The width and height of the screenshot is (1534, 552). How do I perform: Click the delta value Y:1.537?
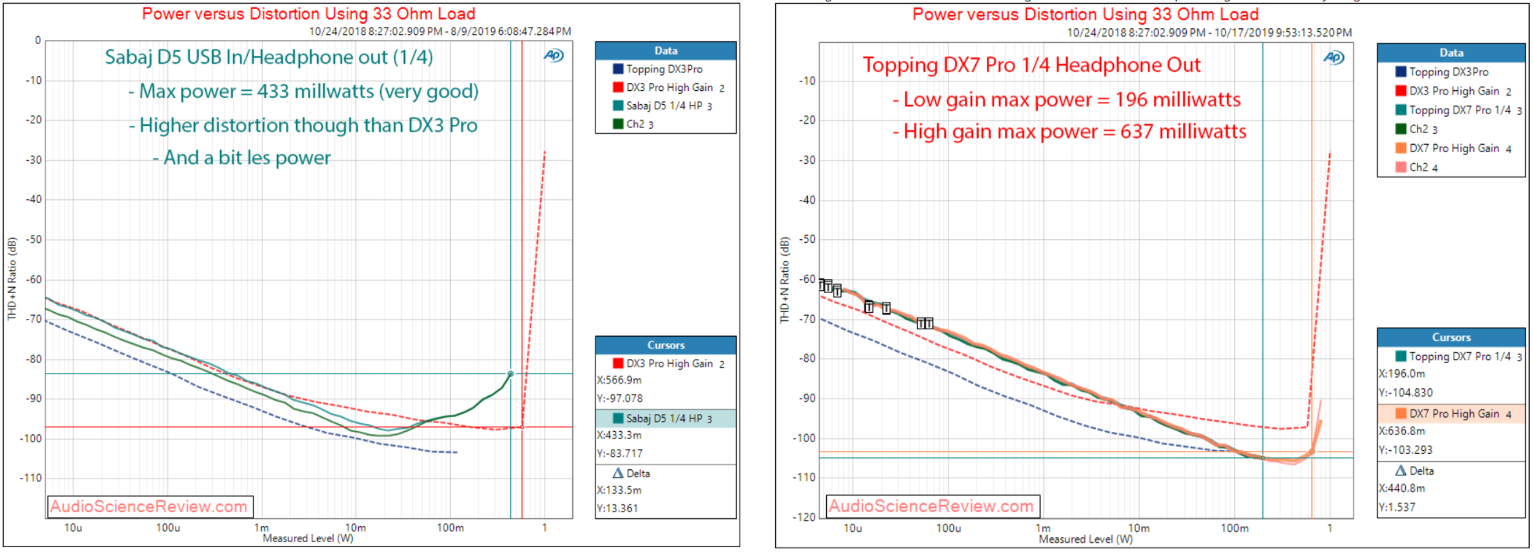(x=1397, y=507)
